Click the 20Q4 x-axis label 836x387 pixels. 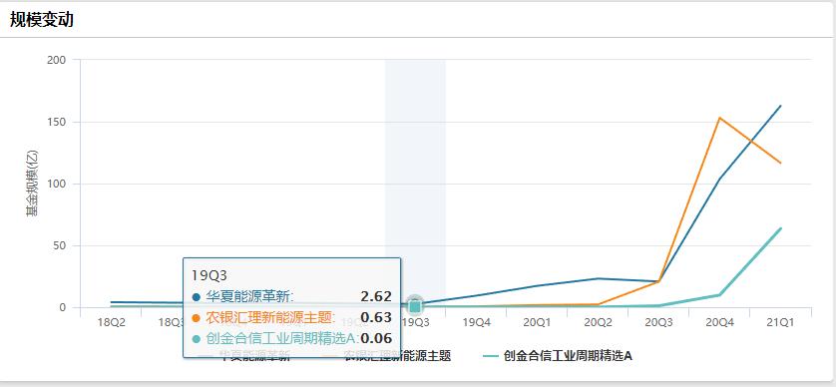(x=719, y=322)
